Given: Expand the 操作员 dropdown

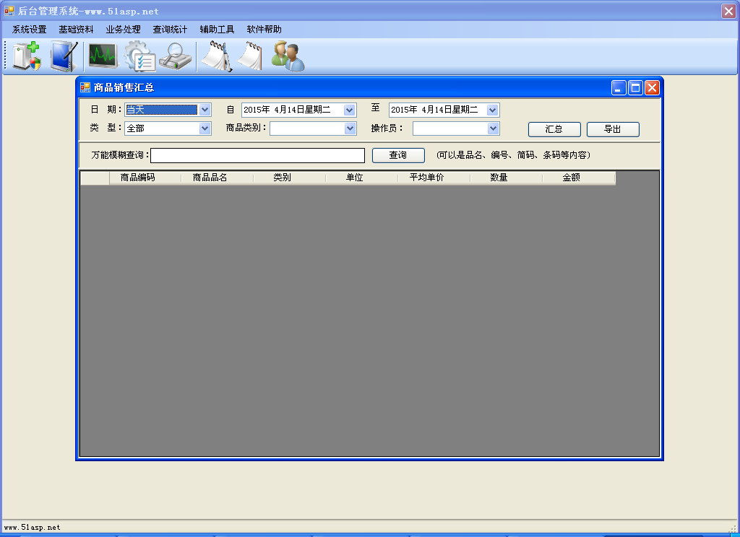Looking at the screenshot, I should pos(493,128).
